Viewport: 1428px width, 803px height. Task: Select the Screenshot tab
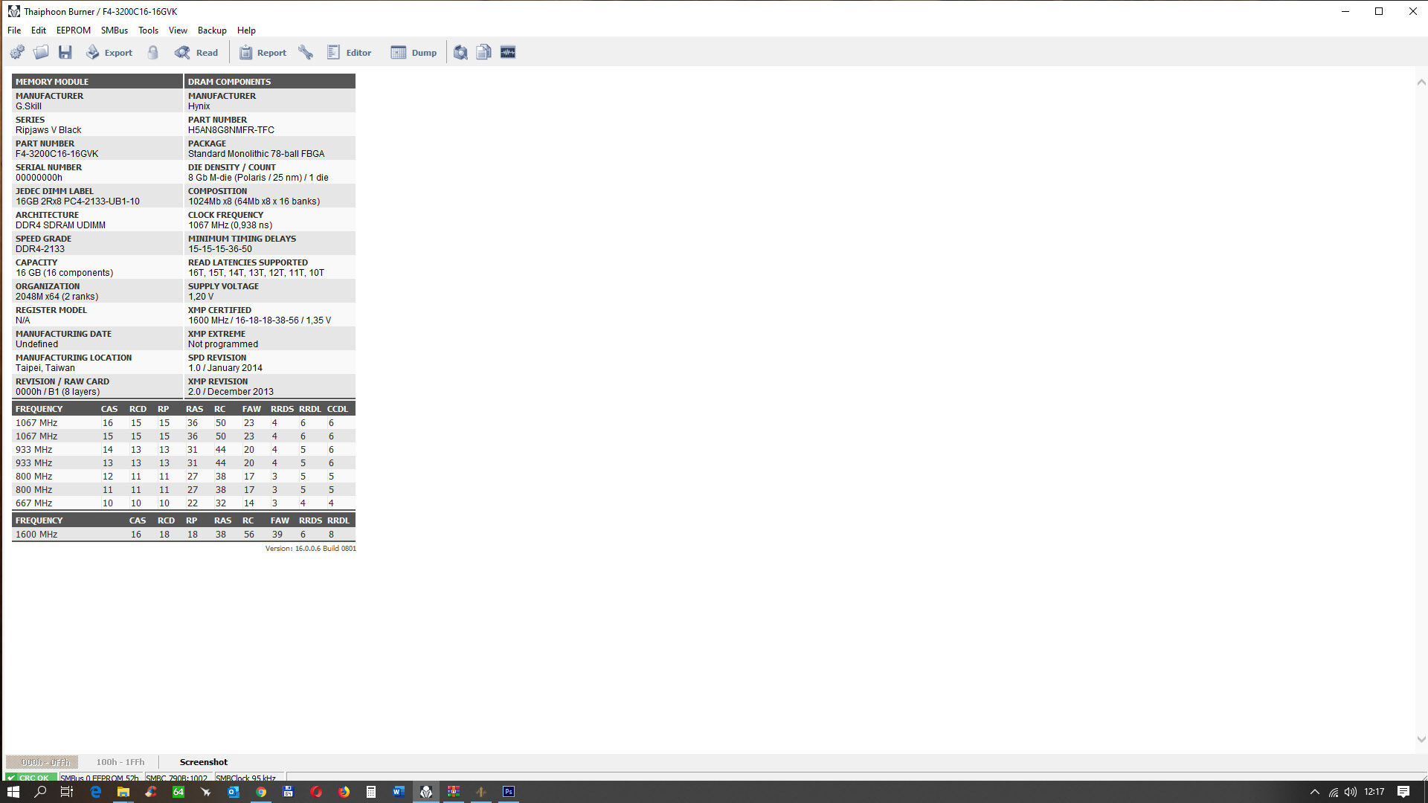pos(204,762)
